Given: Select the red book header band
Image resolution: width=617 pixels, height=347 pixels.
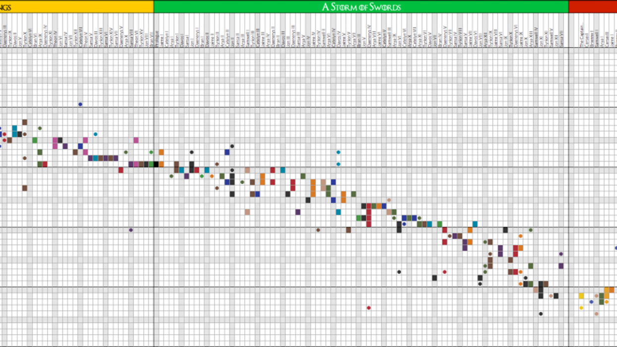Looking at the screenshot, I should 593,6.
